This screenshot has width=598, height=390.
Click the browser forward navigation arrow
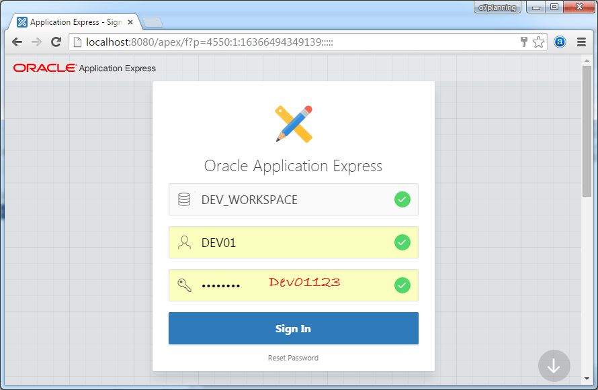coord(36,42)
